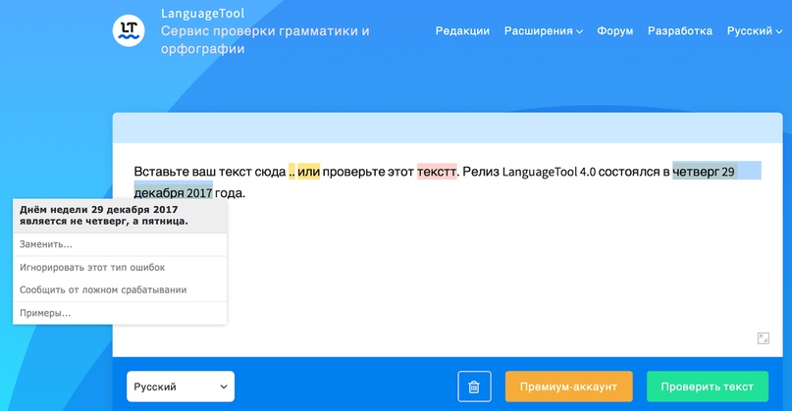Screen dimensions: 792x411
Task: Click the Премиум-аккаунт button
Action: [x=569, y=386]
